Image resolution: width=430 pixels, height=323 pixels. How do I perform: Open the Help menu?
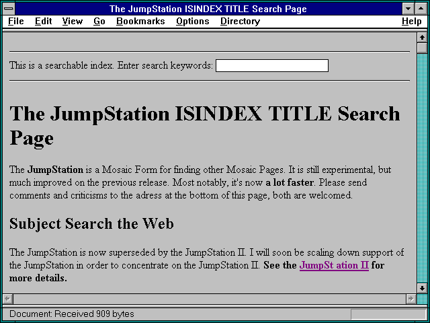point(411,21)
